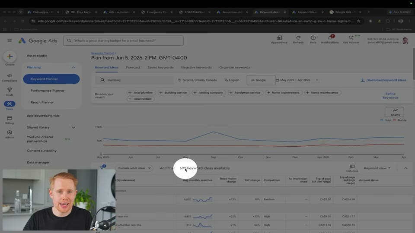The image size is (415, 233).
Task: Change the Toronto, Ontario location
Action: tap(197, 80)
